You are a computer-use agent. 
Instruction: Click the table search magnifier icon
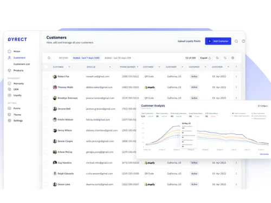coord(49,58)
